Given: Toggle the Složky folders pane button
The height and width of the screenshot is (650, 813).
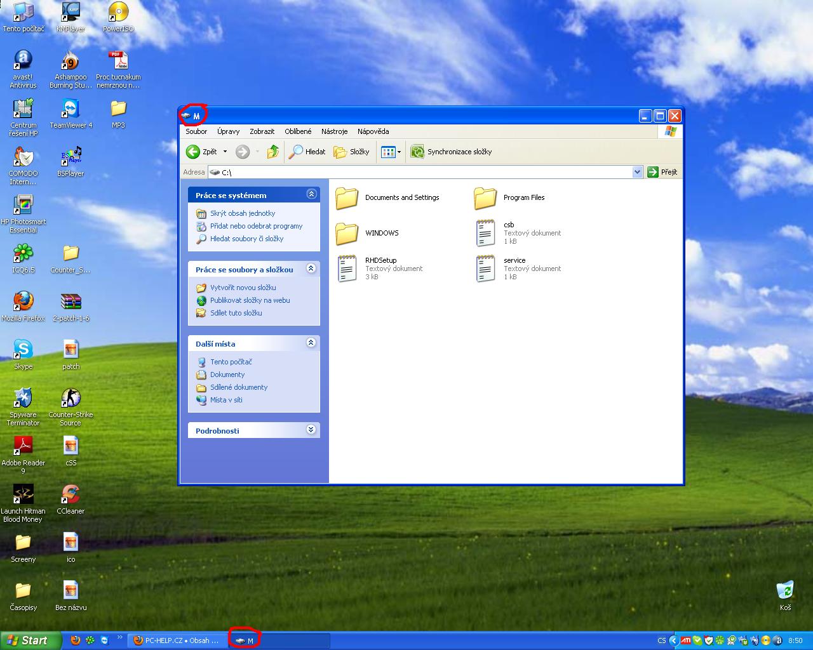Looking at the screenshot, I should pos(352,152).
